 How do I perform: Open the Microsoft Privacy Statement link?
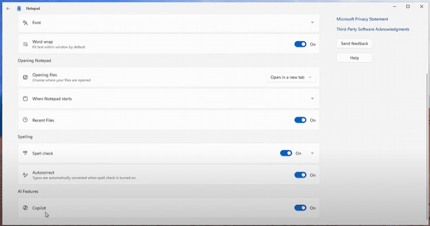(362, 19)
